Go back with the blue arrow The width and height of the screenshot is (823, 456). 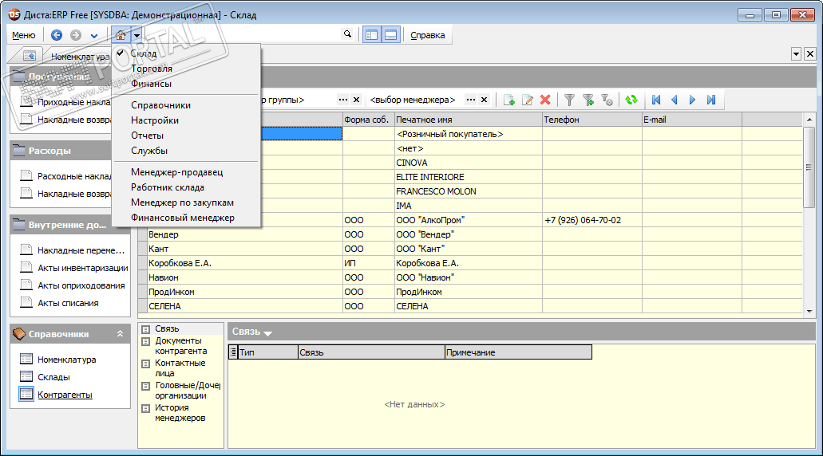[56, 35]
